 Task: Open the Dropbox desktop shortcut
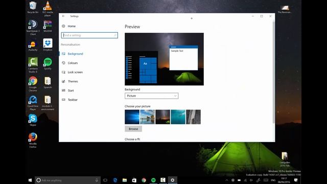coord(48,44)
